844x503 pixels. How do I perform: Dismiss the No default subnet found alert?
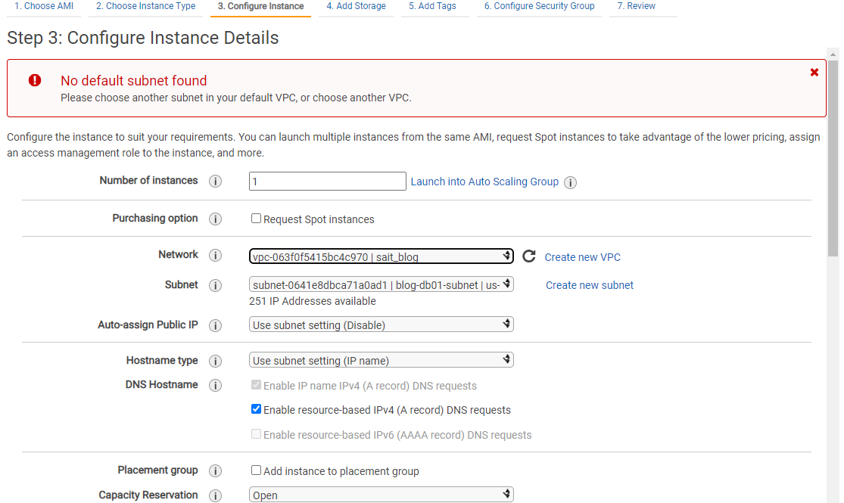pyautogui.click(x=814, y=72)
